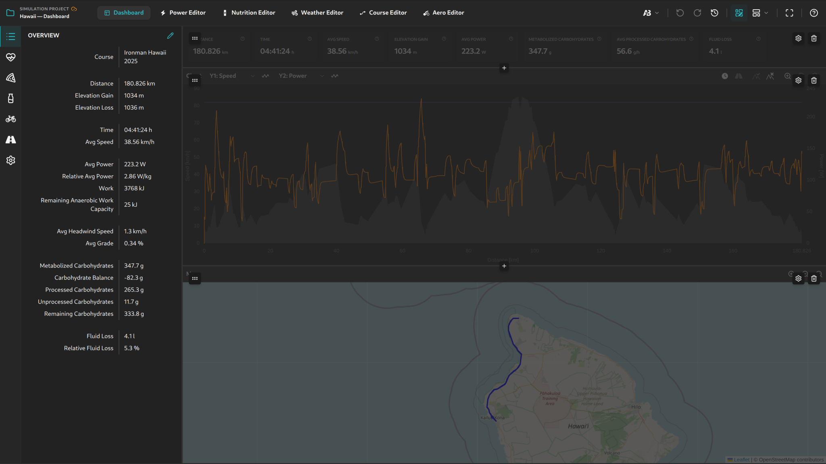The height and width of the screenshot is (464, 826).
Task: Grab the metrics widget drag handle
Action: click(195, 38)
